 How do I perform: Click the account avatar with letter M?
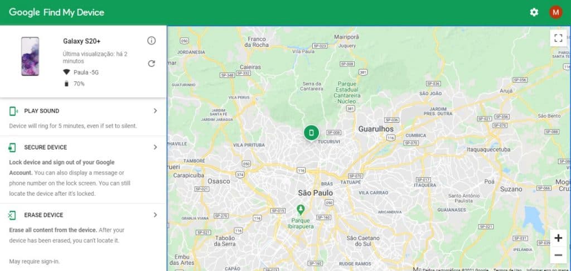pyautogui.click(x=555, y=12)
